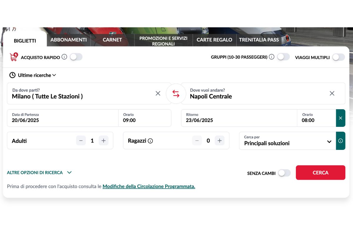The width and height of the screenshot is (353, 235).
Task: Swap departure and destination stations
Action: tap(176, 94)
